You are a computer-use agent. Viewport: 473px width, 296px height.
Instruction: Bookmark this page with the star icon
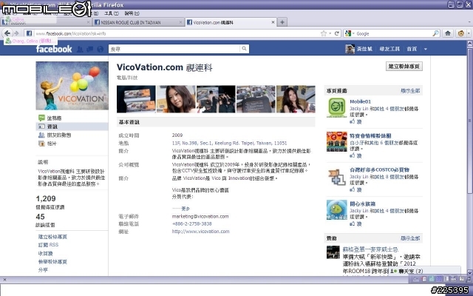coord(324,33)
